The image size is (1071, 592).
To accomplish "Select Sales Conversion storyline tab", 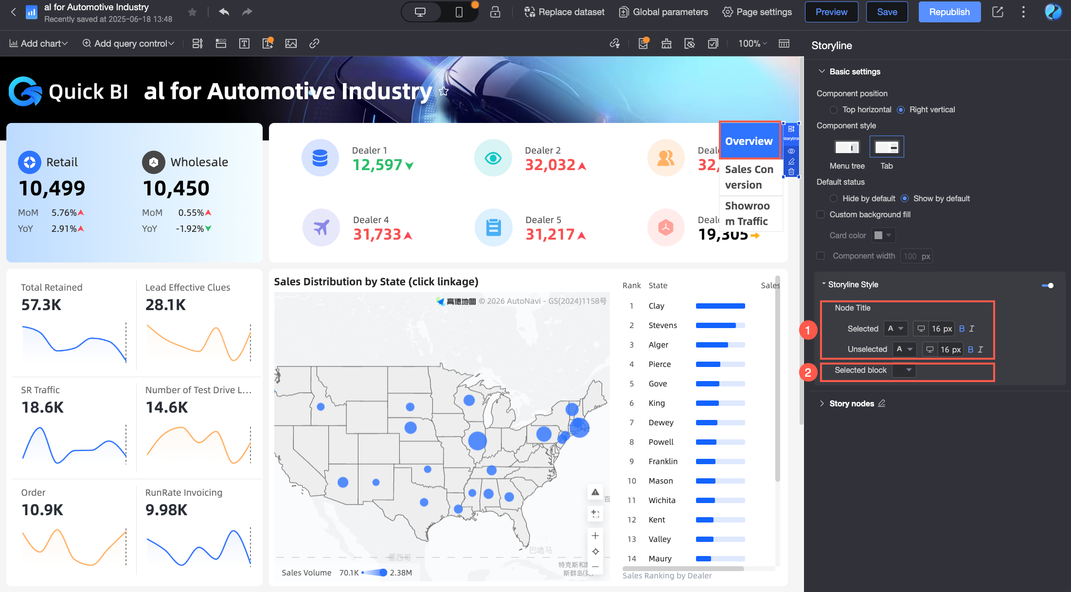I will click(x=749, y=177).
